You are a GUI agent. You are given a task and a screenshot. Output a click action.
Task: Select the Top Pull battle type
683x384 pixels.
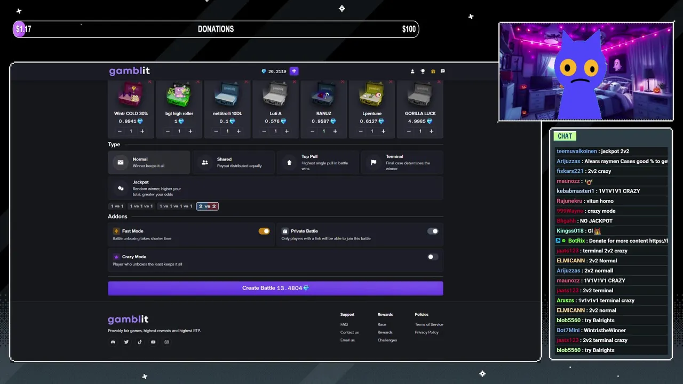317,162
